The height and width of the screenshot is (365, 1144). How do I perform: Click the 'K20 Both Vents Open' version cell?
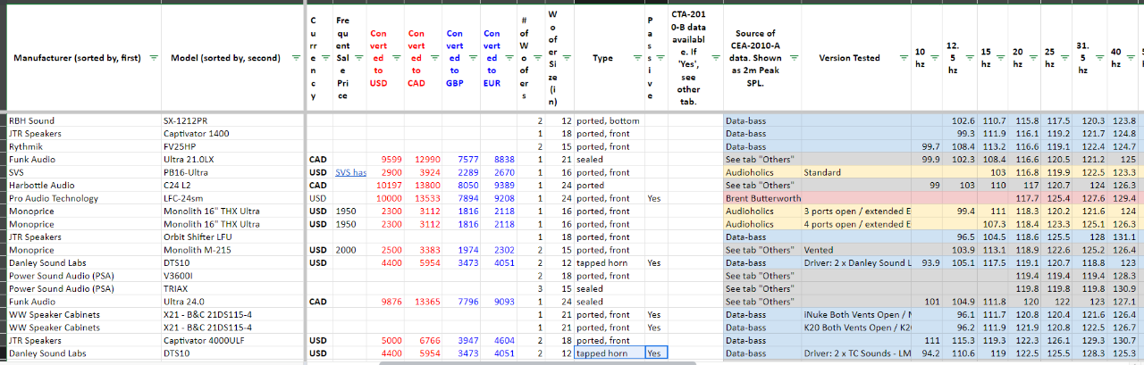pyautogui.click(x=854, y=328)
